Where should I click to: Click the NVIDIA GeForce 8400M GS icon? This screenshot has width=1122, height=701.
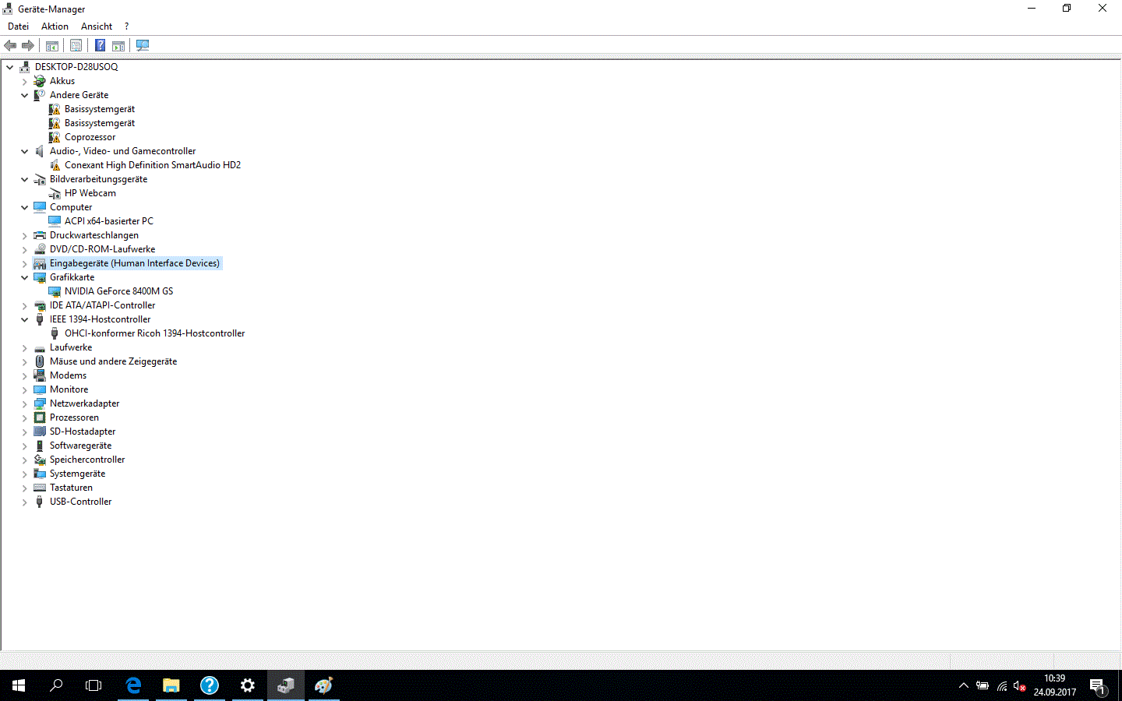click(x=55, y=291)
